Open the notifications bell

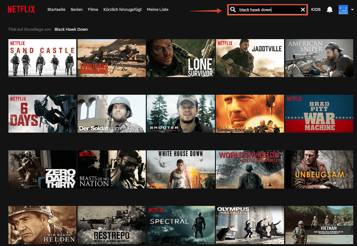(330, 10)
